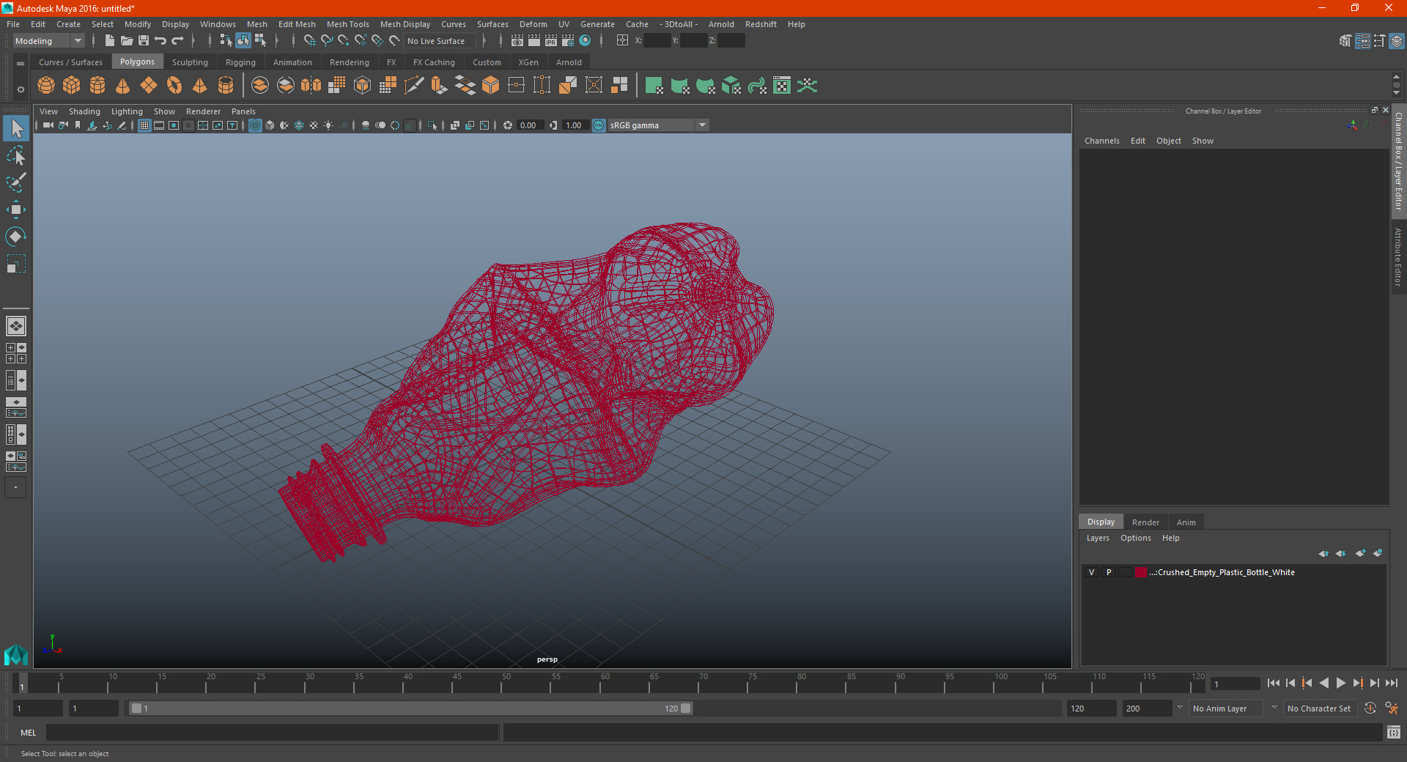Click the MEL command line input field
1407x762 pixels.
272,732
